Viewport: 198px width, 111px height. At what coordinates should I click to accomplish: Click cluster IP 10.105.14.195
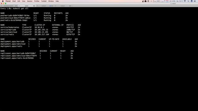[41, 32]
